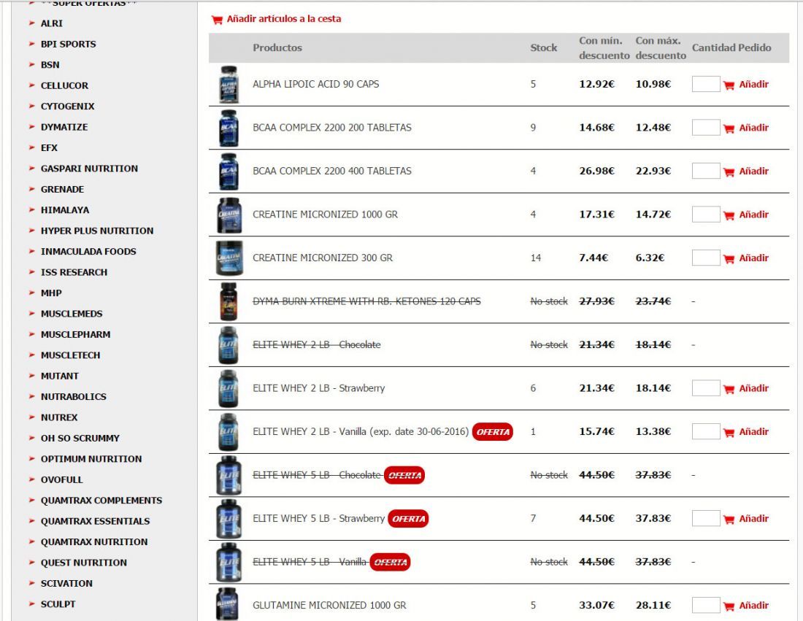Click Añadir link for BCAA COMPLEX 200 TABLETAS

[753, 128]
